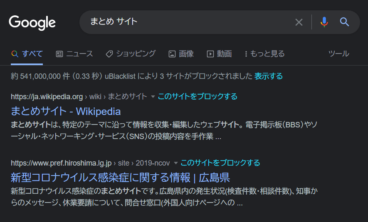368x222 pixels.
Task: Click 表示する to show blocked sites
Action: tap(269, 76)
